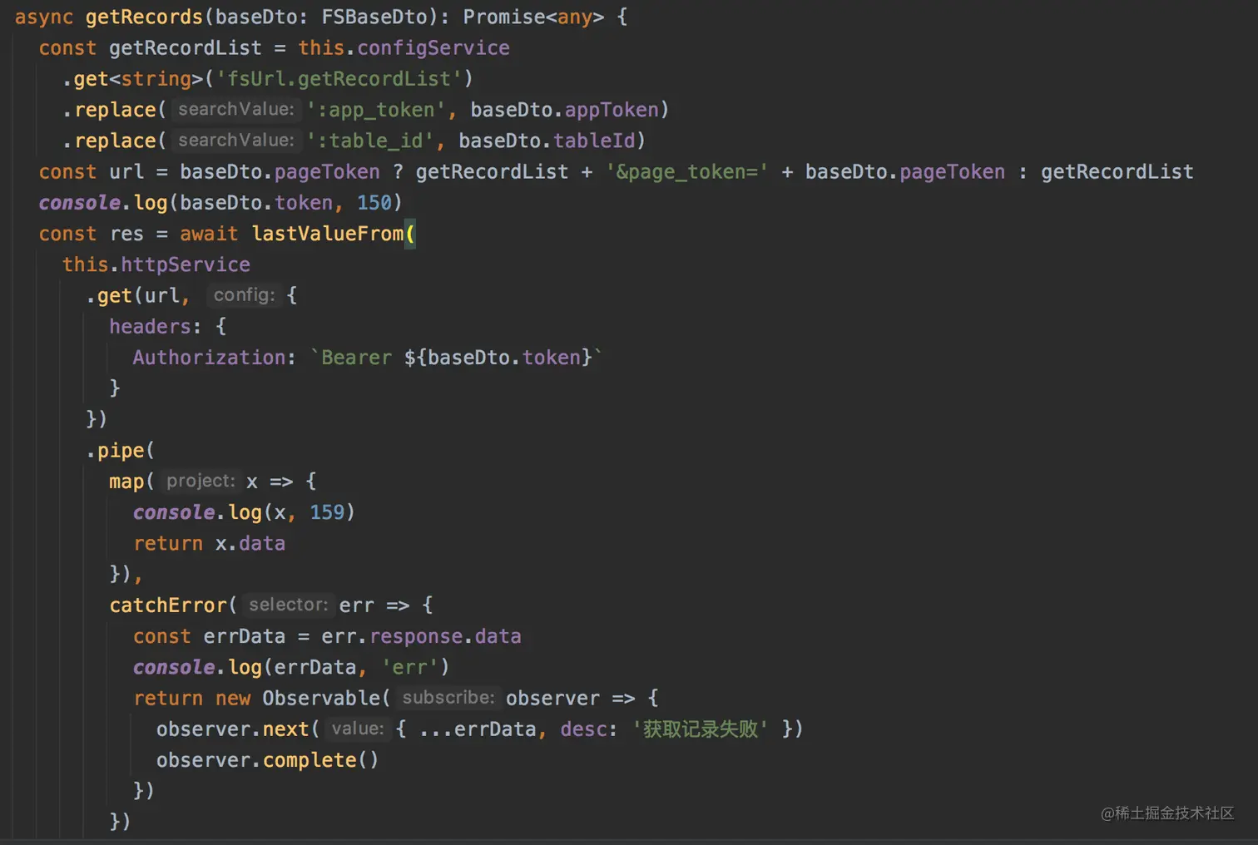Image resolution: width=1258 pixels, height=845 pixels.
Task: Click the project: inlay hint
Action: click(201, 482)
